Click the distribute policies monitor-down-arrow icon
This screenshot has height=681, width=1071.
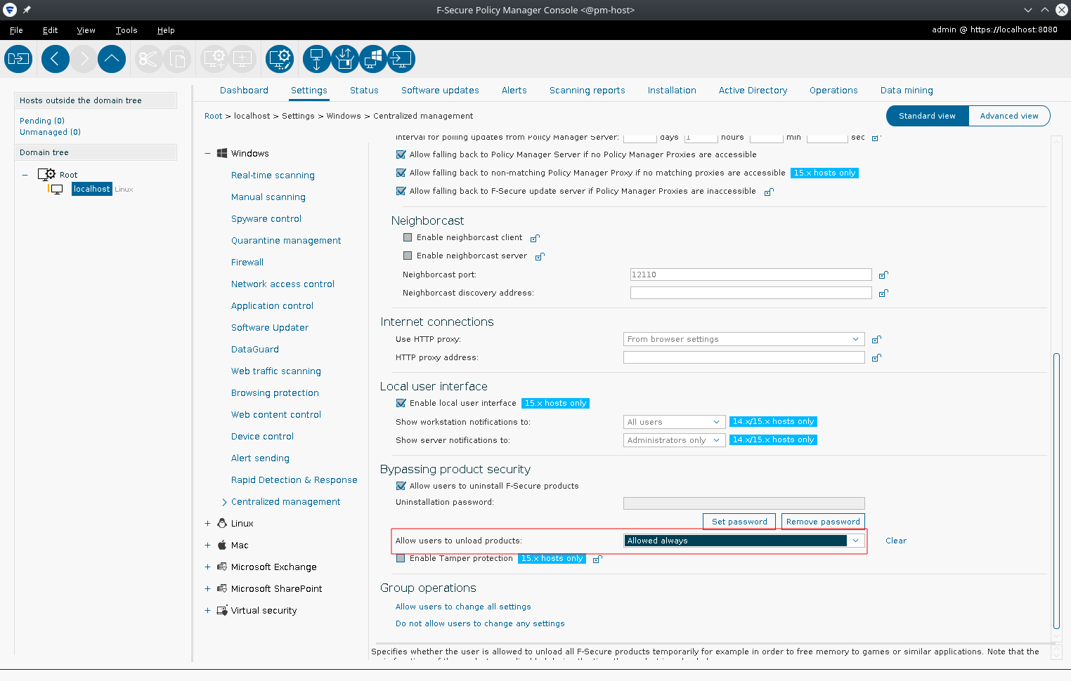(x=317, y=59)
